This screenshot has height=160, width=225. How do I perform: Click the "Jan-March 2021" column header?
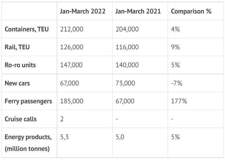tap(138, 11)
